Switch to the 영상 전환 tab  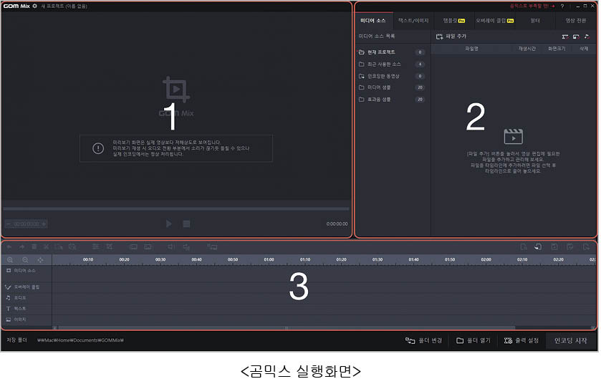tap(577, 21)
